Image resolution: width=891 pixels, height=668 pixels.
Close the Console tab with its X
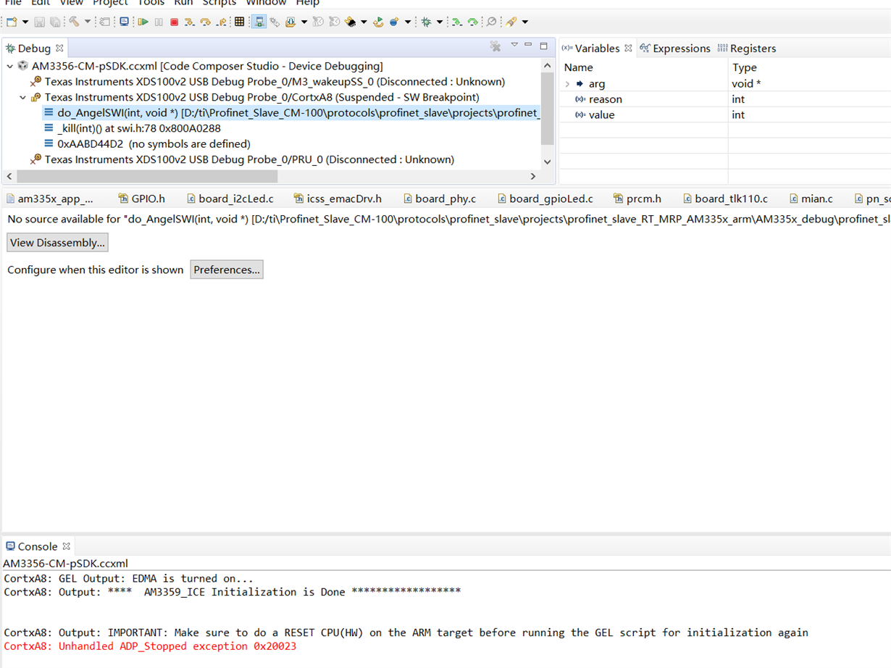click(67, 546)
